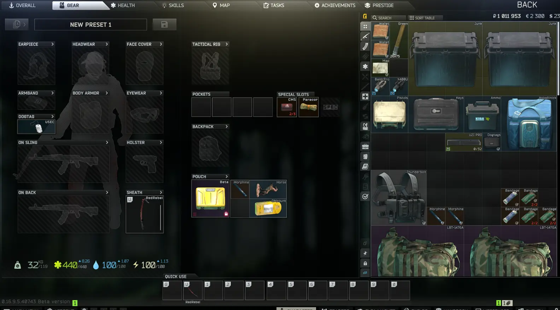
Task: Open the PRESTIGE tab
Action: (x=379, y=5)
